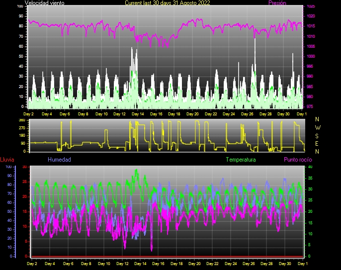The height and width of the screenshot is (270, 341).
Task: Click pressure axis value 1010
Action: point(311,36)
